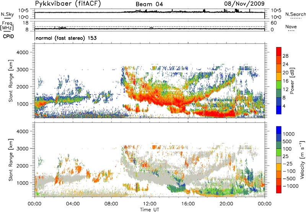The width and height of the screenshot is (306, 212).
Task: Click the 1000 tick on velocity panel axis
Action: click(x=23, y=183)
